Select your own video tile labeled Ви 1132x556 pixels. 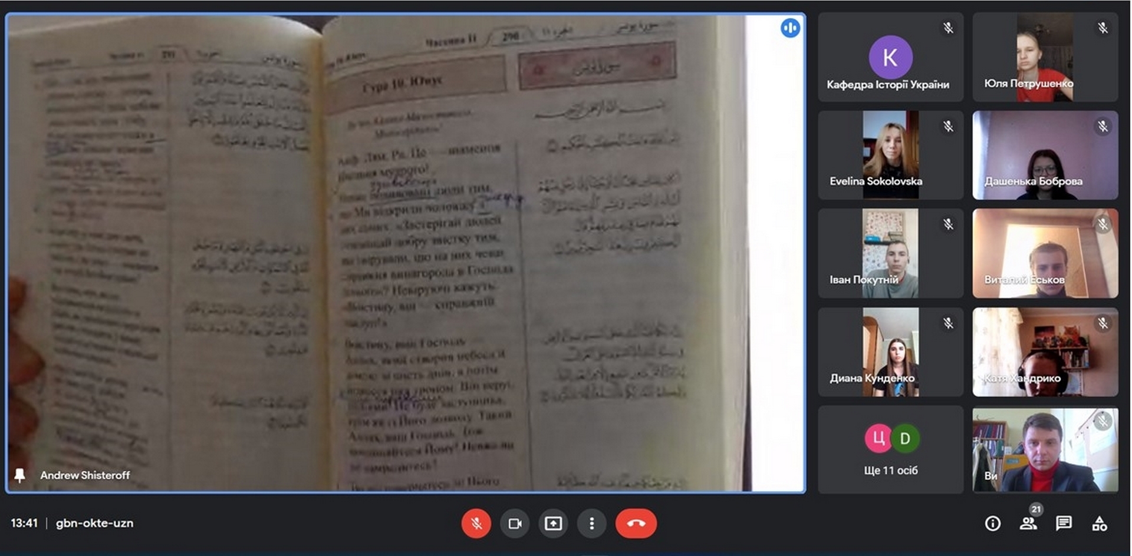pyautogui.click(x=1045, y=449)
